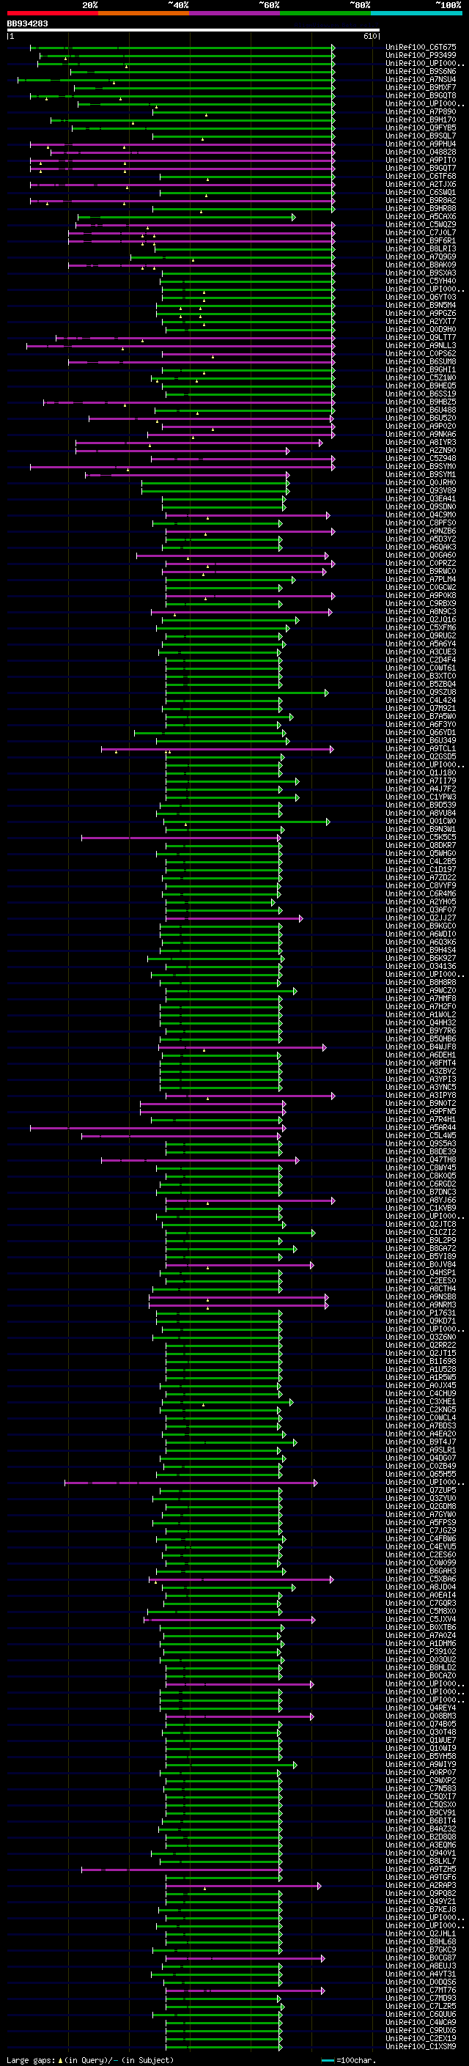
Task: Click the green ~80% identity color band
Action: 325,13
